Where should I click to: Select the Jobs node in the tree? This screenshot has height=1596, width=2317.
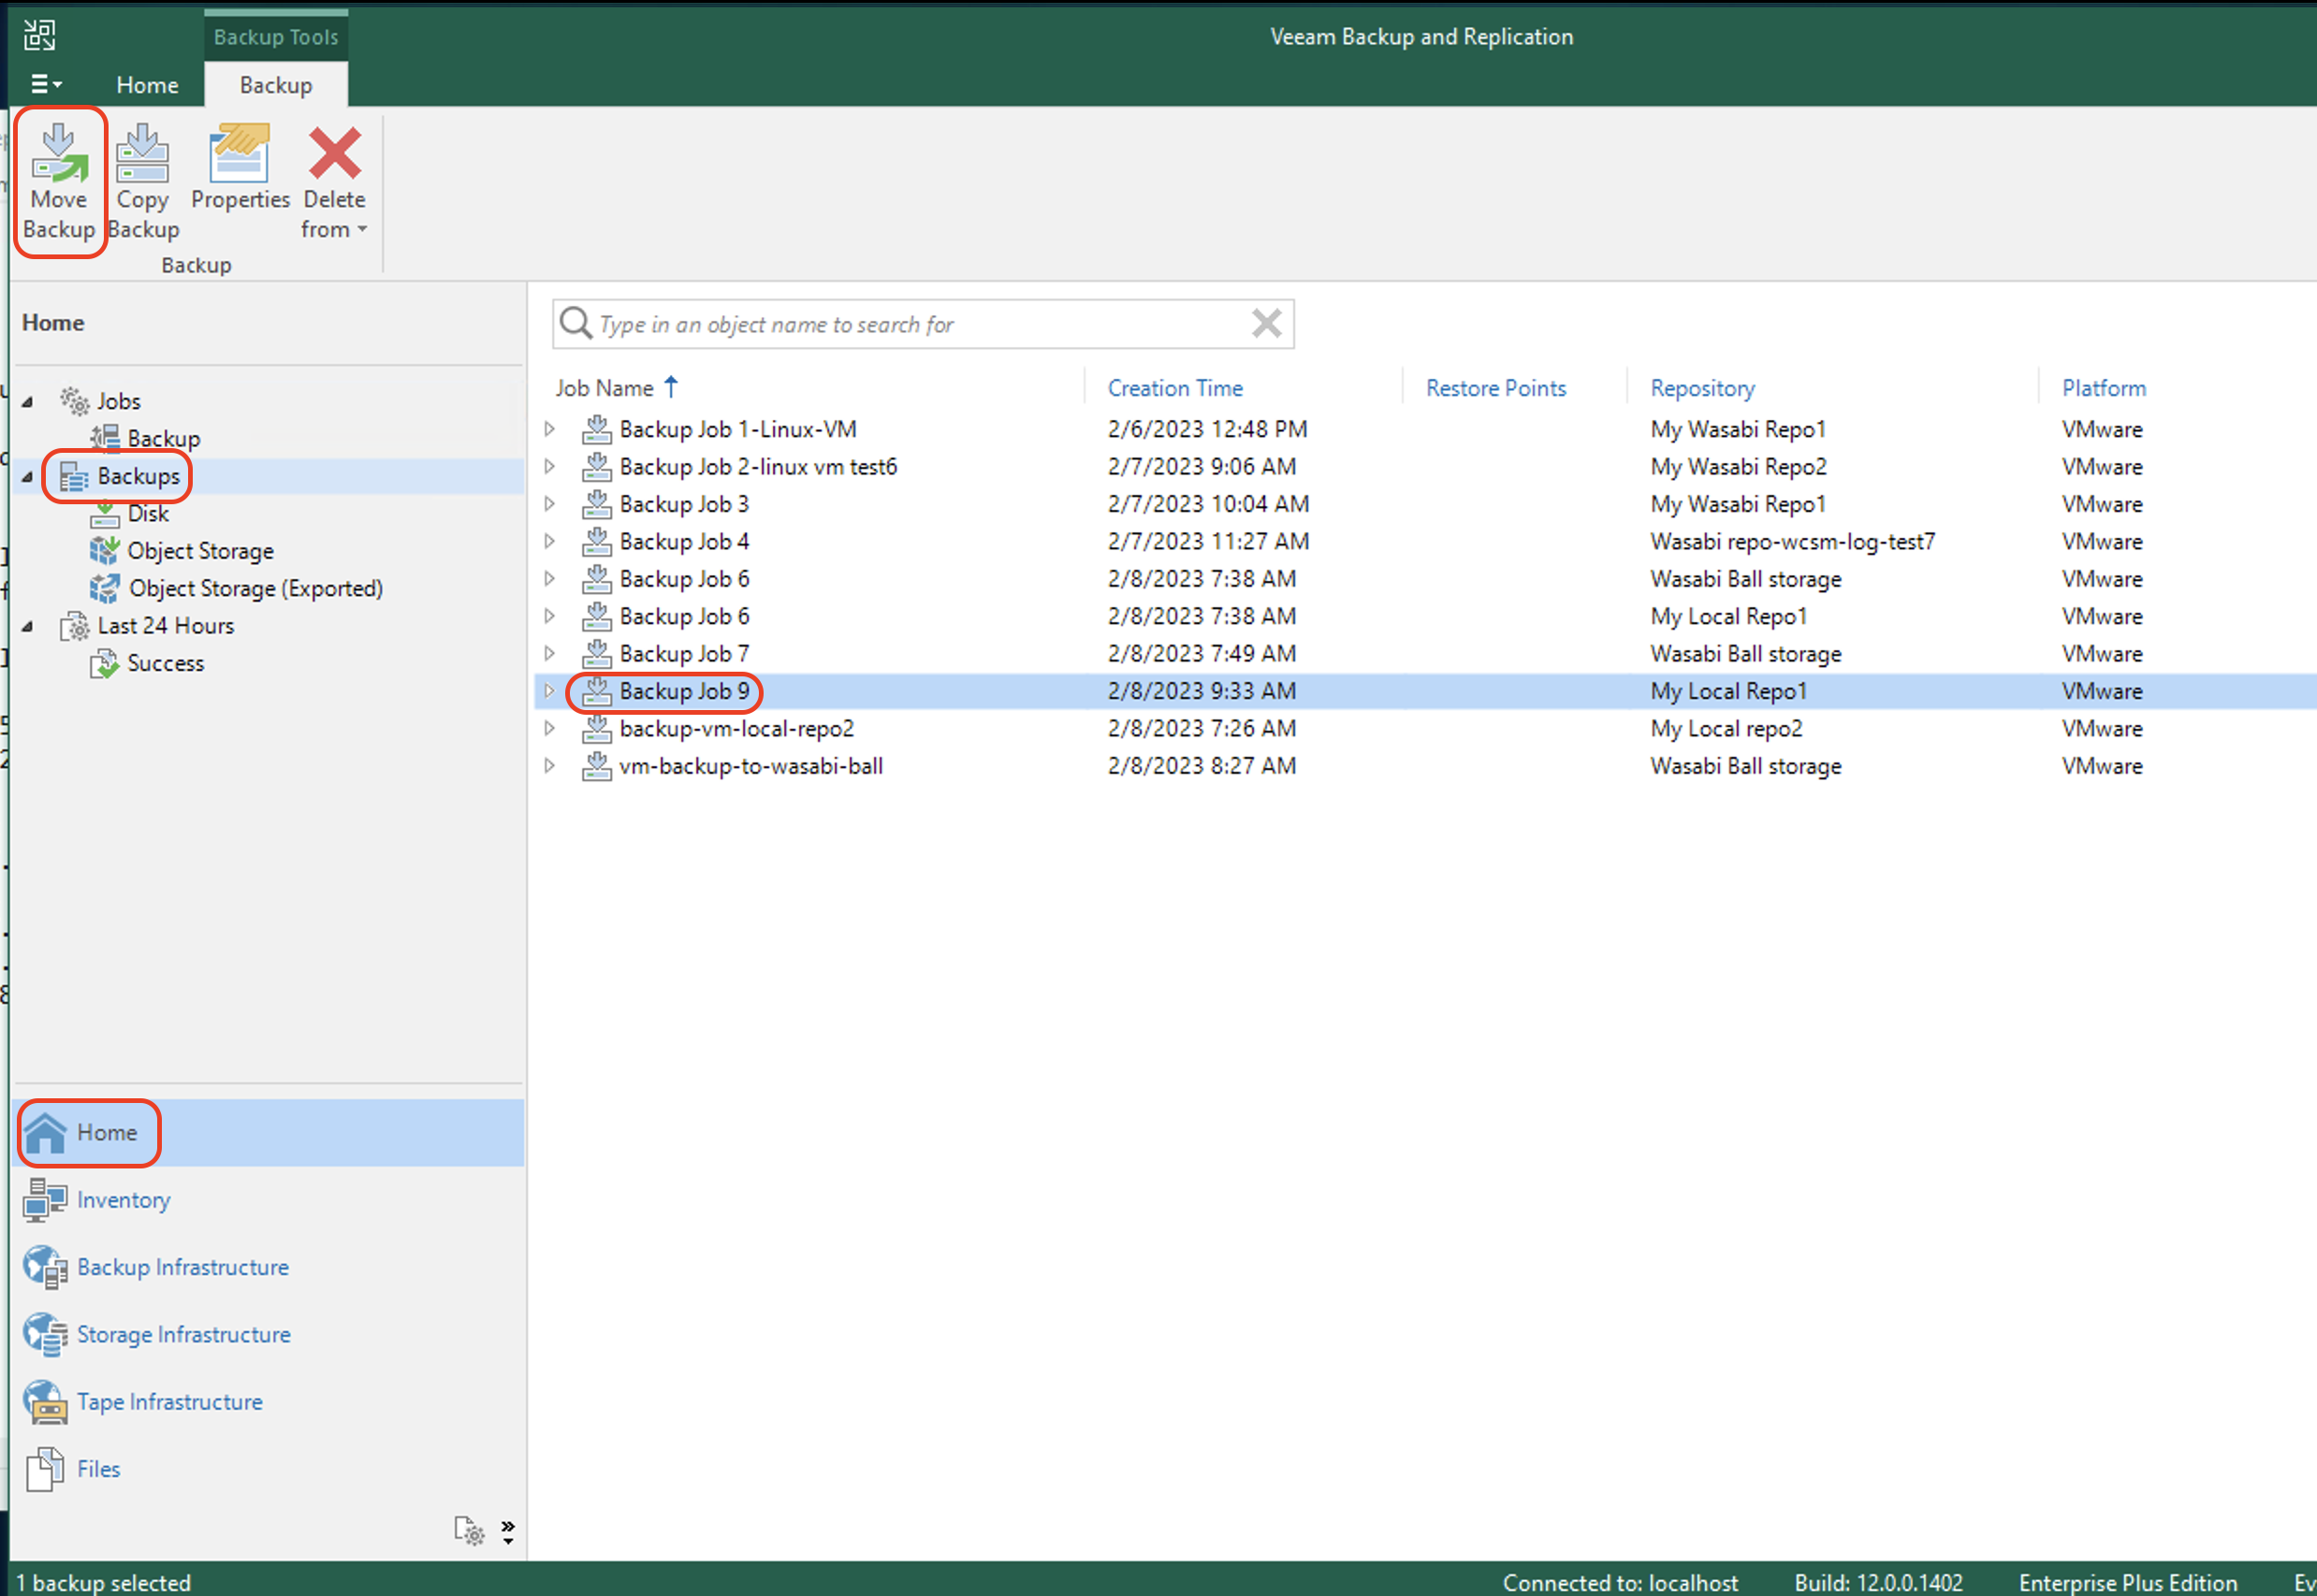tap(119, 401)
